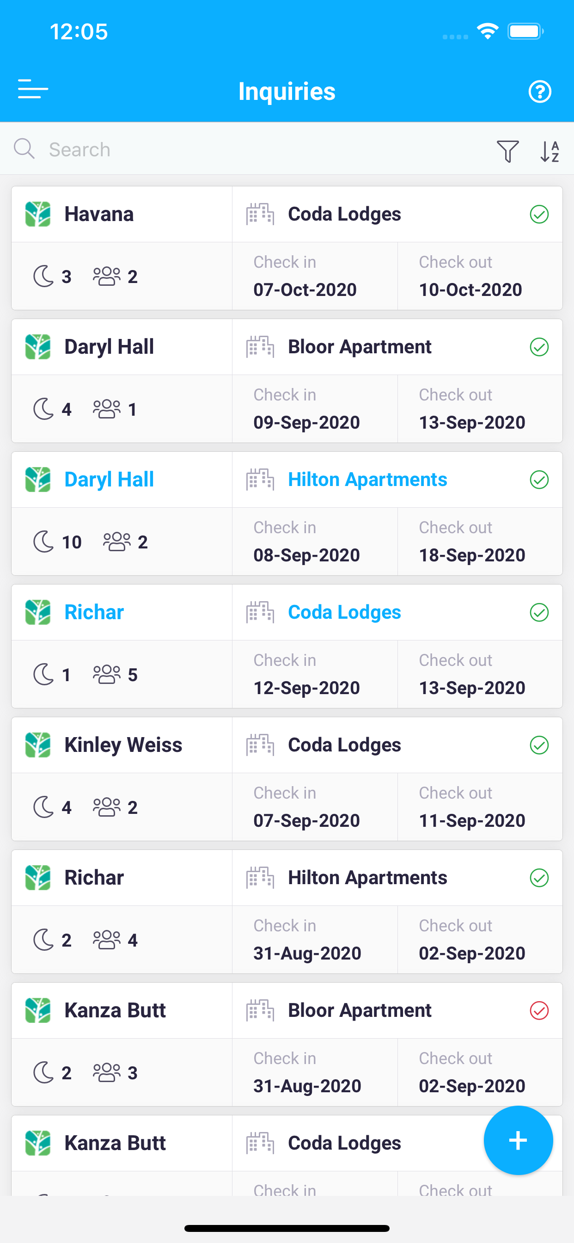The image size is (574, 1243).
Task: Select check in date 09-Sep-2020
Action: coord(307,423)
